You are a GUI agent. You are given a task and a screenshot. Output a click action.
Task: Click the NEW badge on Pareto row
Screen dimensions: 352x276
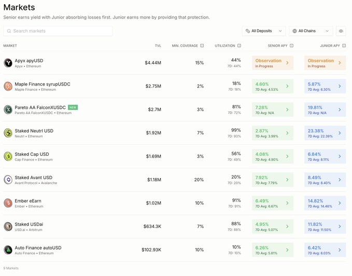point(73,107)
